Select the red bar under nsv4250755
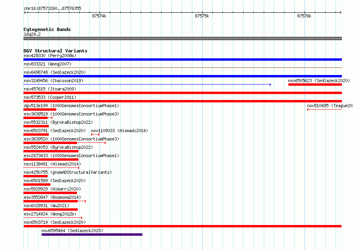This screenshot has height=250, width=353. [36, 176]
